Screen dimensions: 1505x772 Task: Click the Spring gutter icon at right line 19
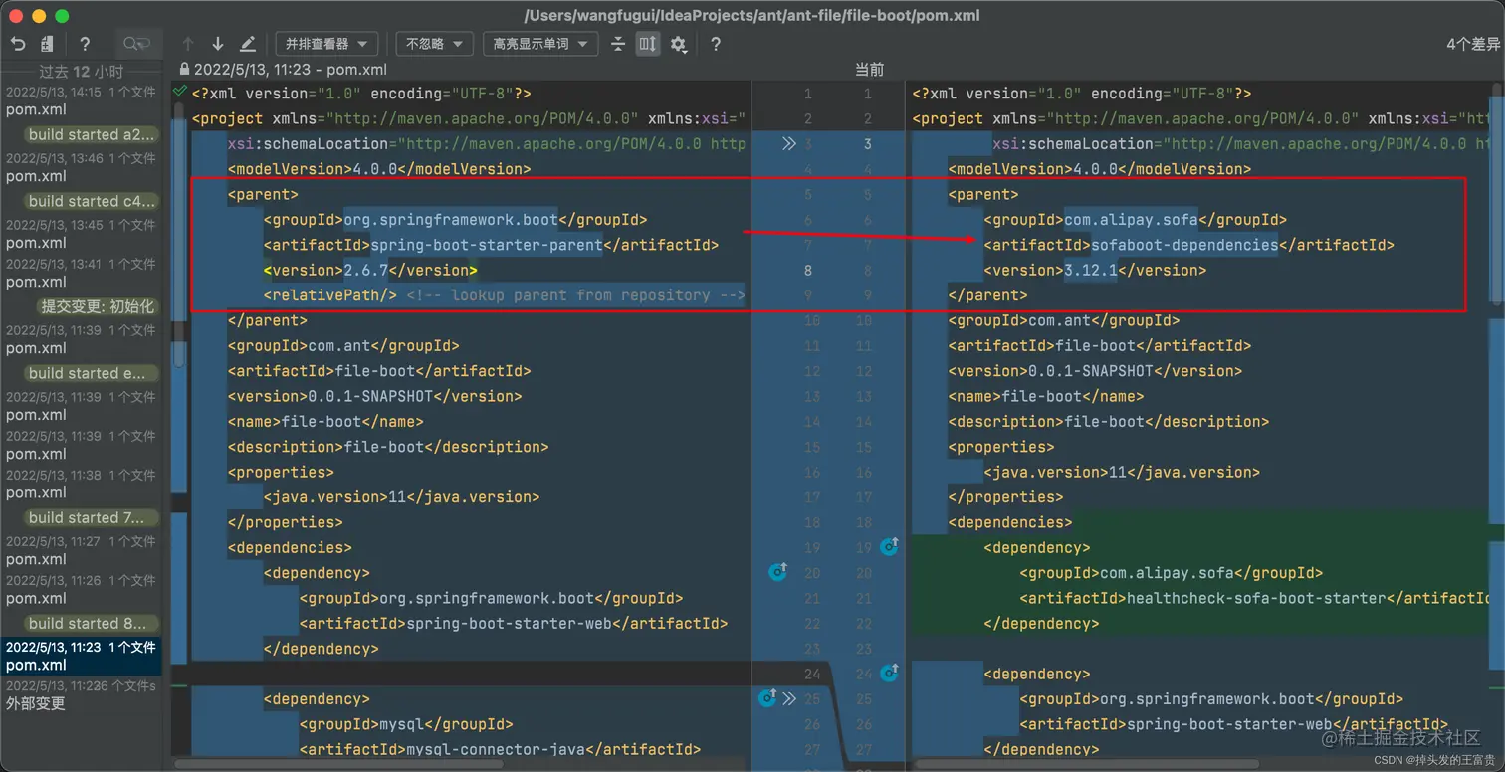(889, 546)
